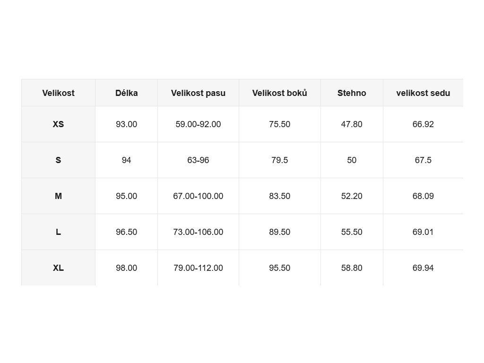Viewport: 484px width, 363px height.
Task: Click the 63-96 waist size cell
Action: coord(198,160)
